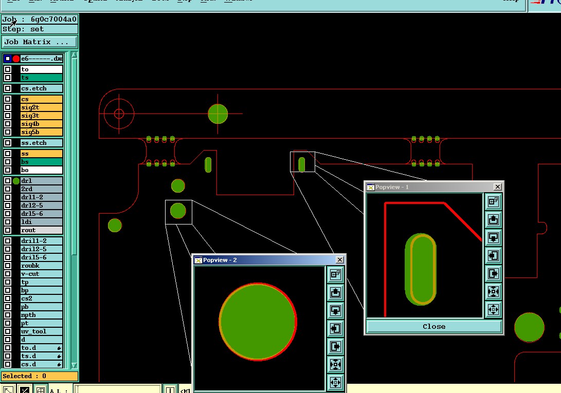
Task: Select the roubk layer name
Action: pyautogui.click(x=42, y=265)
